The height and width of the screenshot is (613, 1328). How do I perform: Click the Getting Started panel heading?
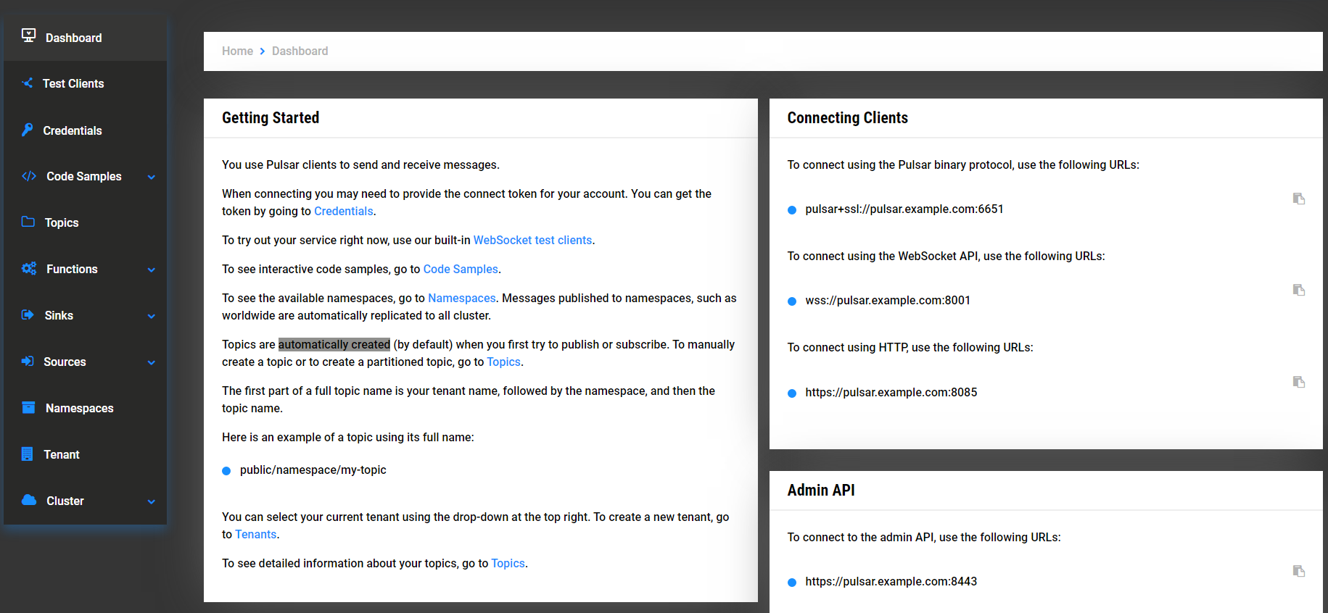pyautogui.click(x=271, y=117)
